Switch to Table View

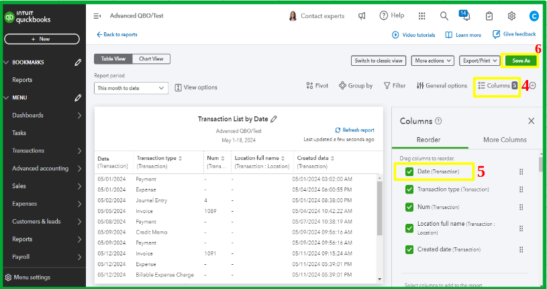[113, 58]
